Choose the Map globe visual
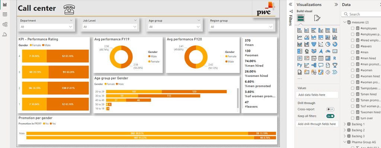381x148 pixels. [x=307, y=51]
